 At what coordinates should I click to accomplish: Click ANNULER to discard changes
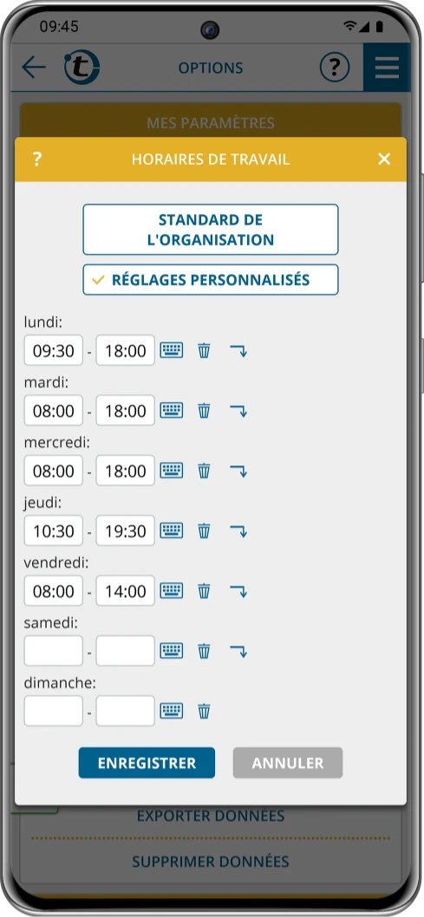[288, 763]
